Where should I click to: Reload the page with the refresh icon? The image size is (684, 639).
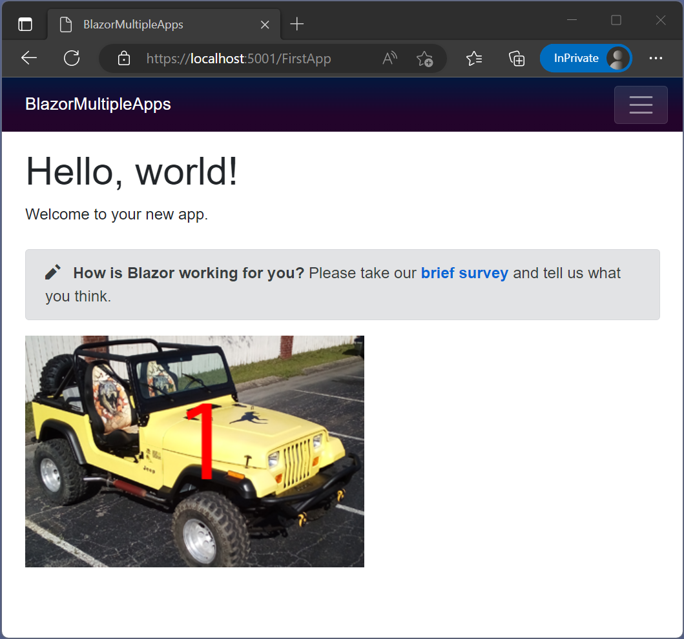(x=72, y=58)
